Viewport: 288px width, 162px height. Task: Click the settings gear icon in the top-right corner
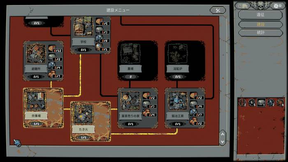click(277, 6)
